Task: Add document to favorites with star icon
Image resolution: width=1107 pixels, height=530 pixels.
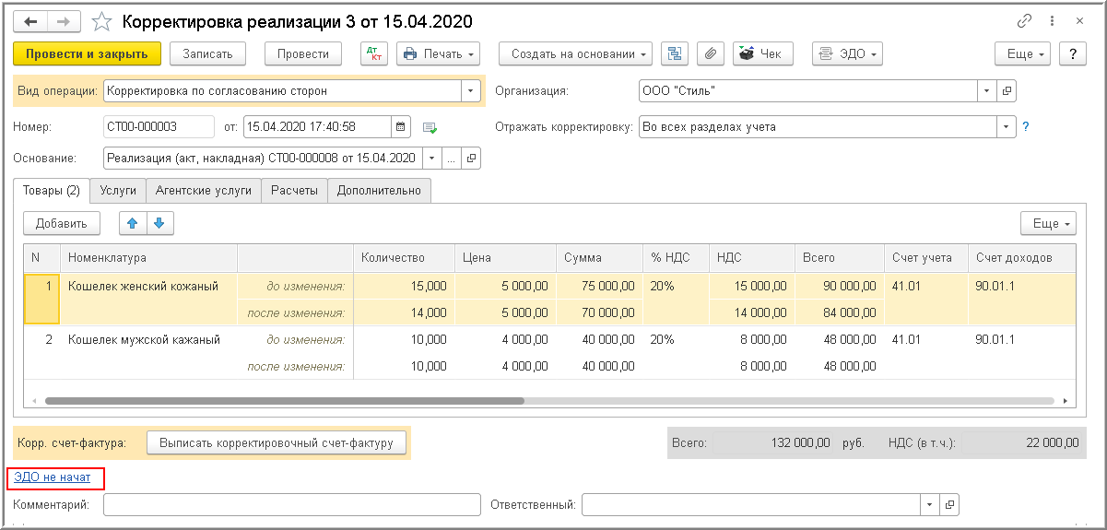Action: [x=103, y=21]
